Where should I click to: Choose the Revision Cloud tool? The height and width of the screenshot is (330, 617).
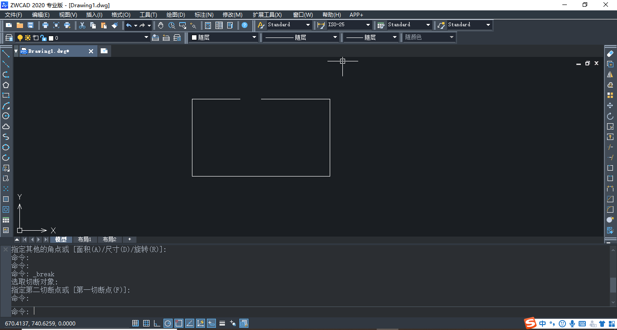[x=6, y=126]
